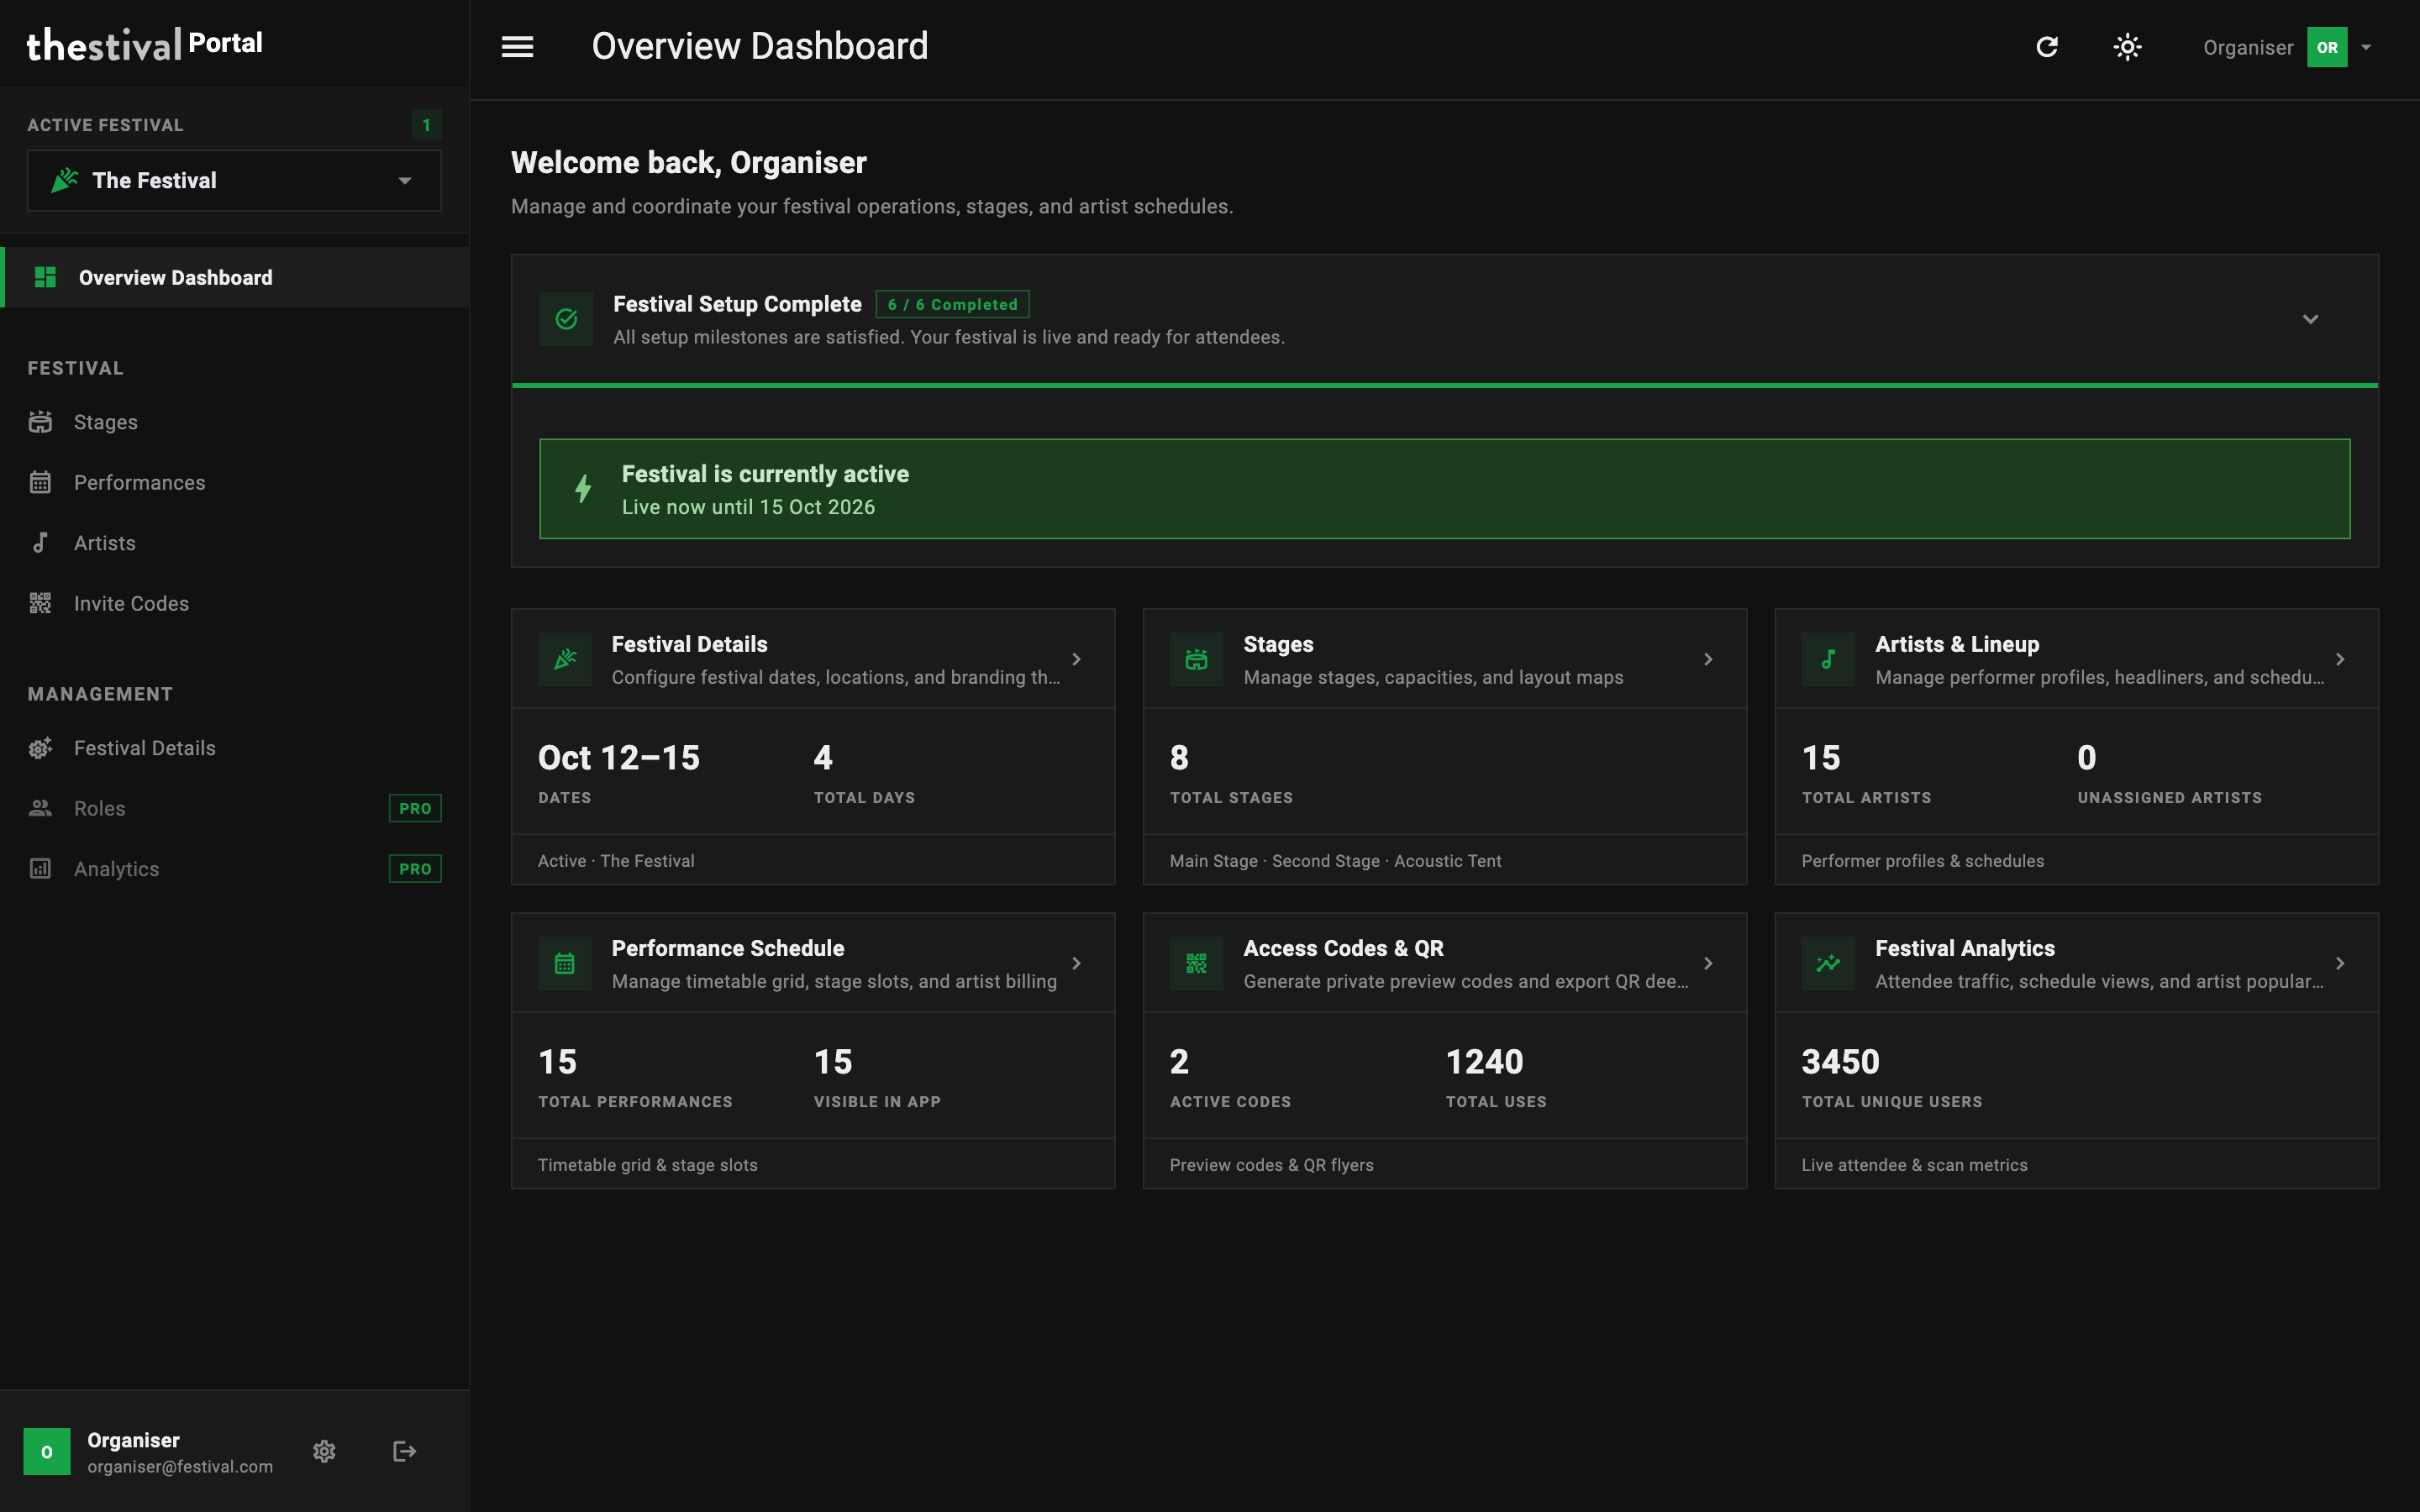Screen dimensions: 2420x1512
Task: Open Festival Details card chevron
Action: (x=1076, y=659)
